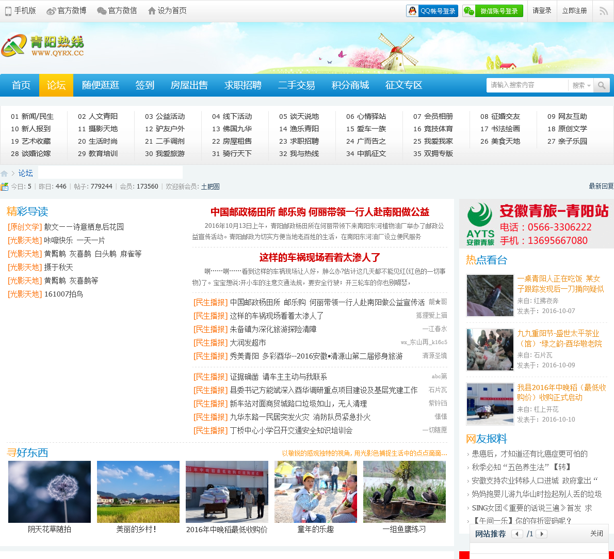Open 妈妈抱婴儿游九华山 news link
The height and width of the screenshot is (559, 614).
537,494
